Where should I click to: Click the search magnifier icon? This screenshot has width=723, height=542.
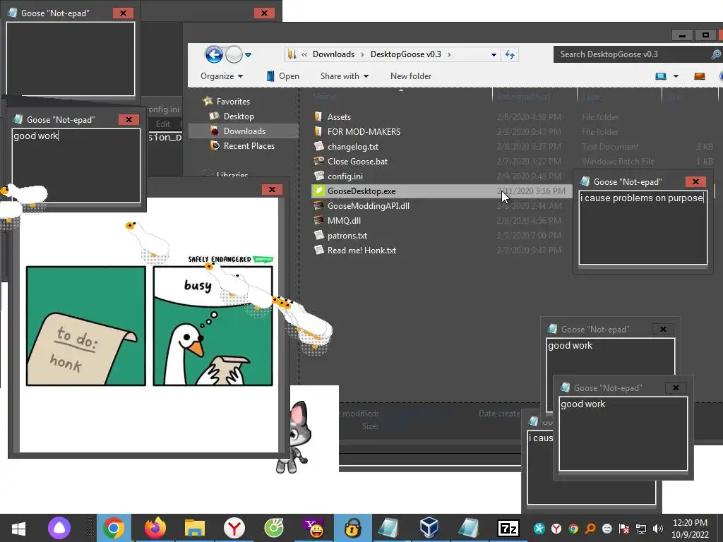pos(716,54)
